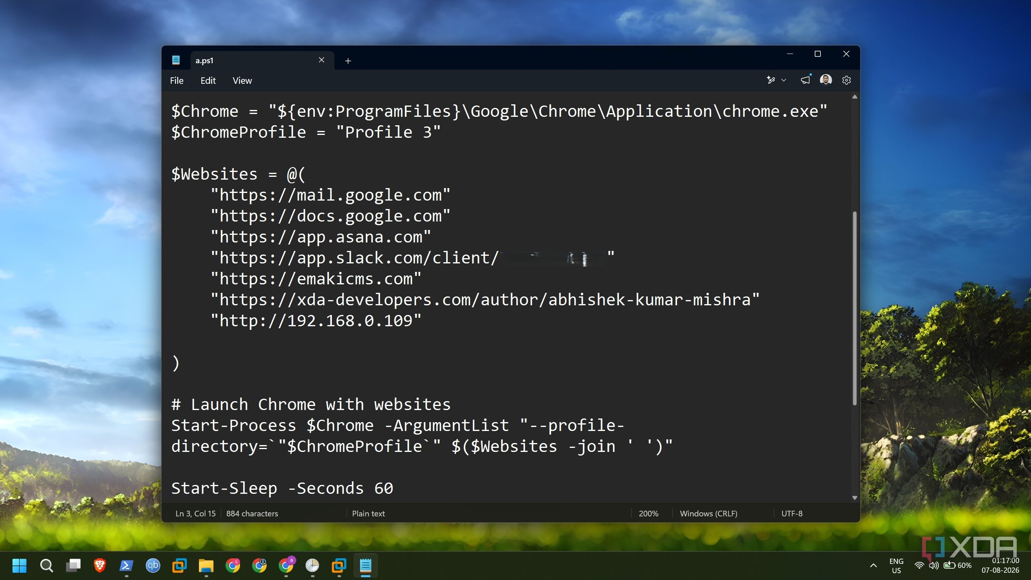Open Chrome with dark profile-silhouette badge
The image size is (1031, 580).
point(259,565)
